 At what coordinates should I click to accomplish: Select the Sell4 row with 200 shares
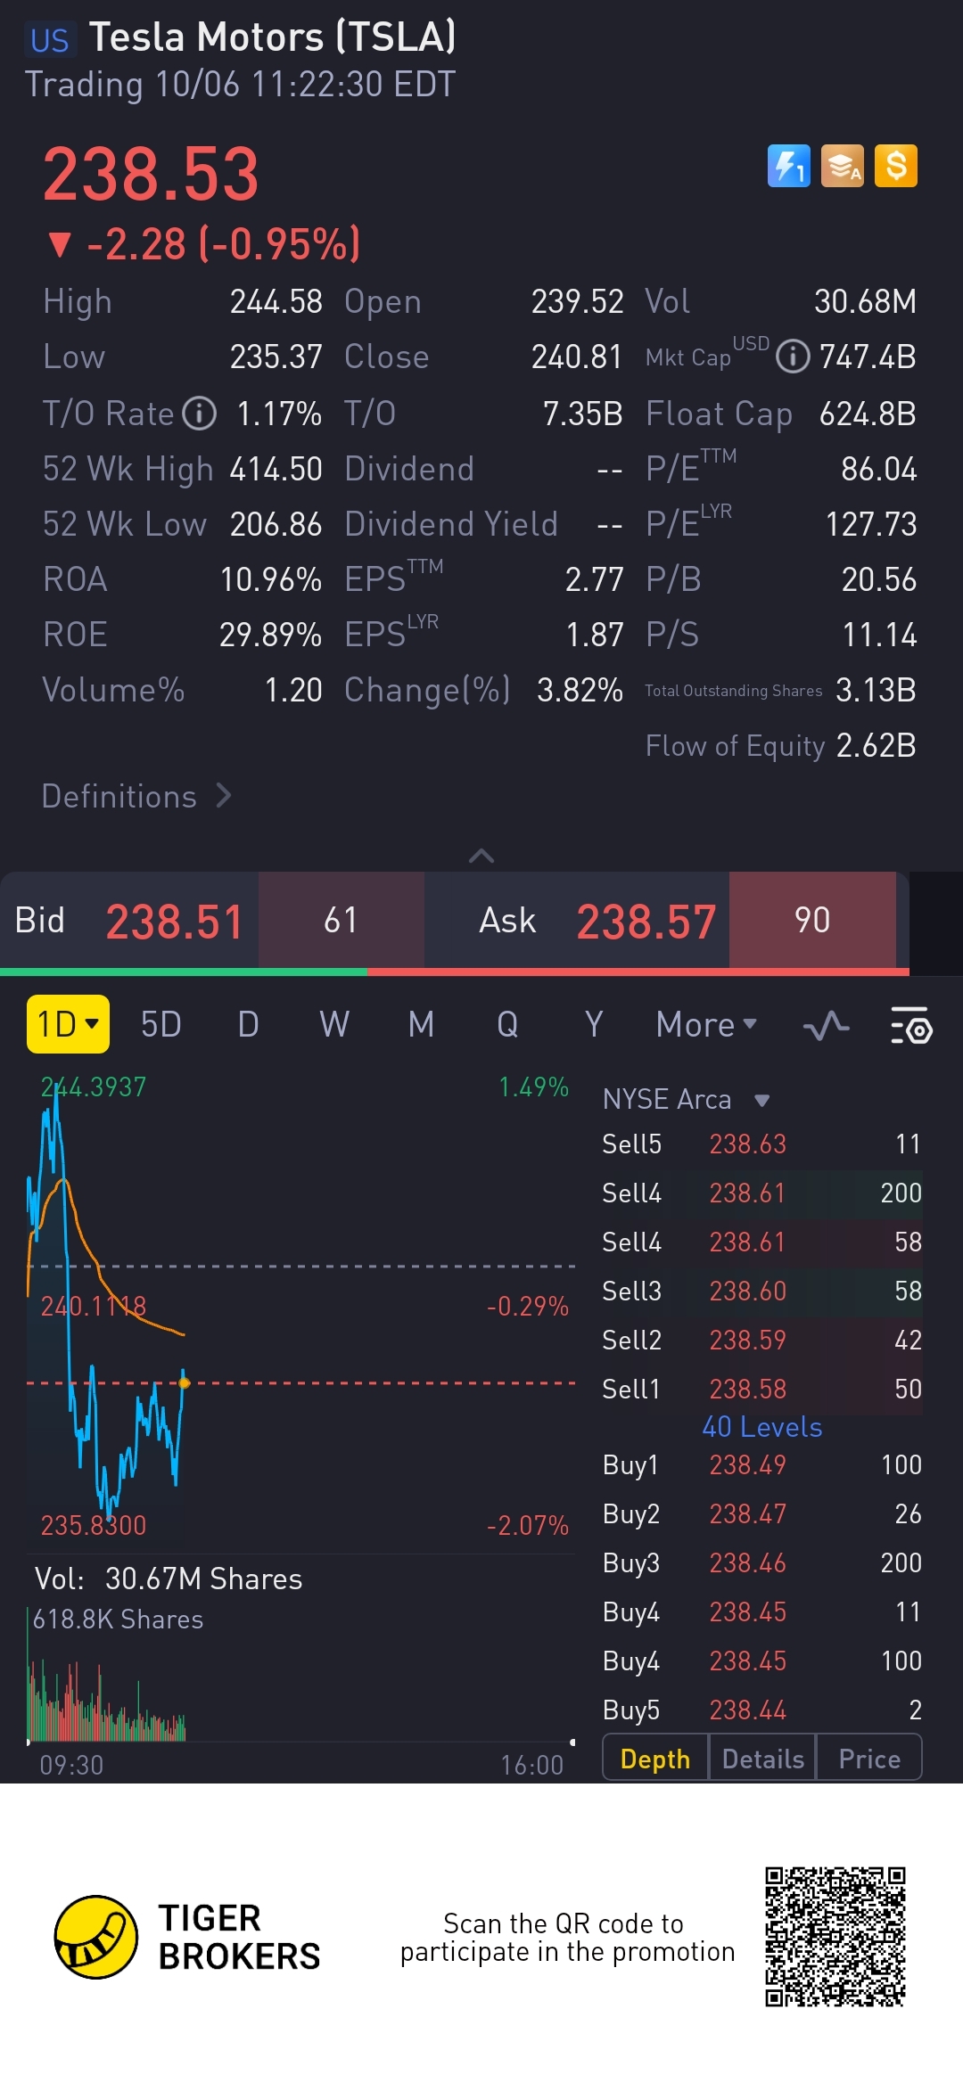[x=762, y=1193]
